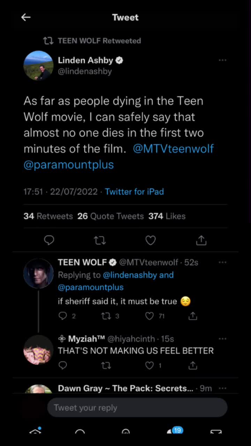Open more options on Linden Ashby's tweet

(x=222, y=60)
